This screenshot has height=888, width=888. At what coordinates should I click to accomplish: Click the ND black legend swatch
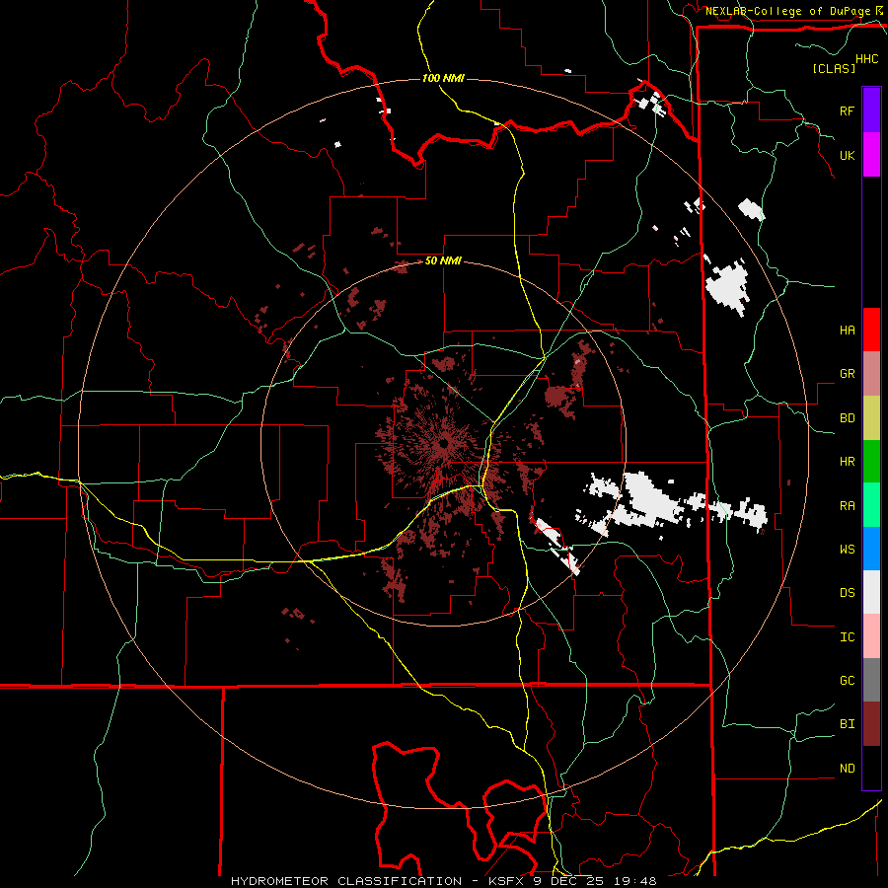[x=871, y=768]
